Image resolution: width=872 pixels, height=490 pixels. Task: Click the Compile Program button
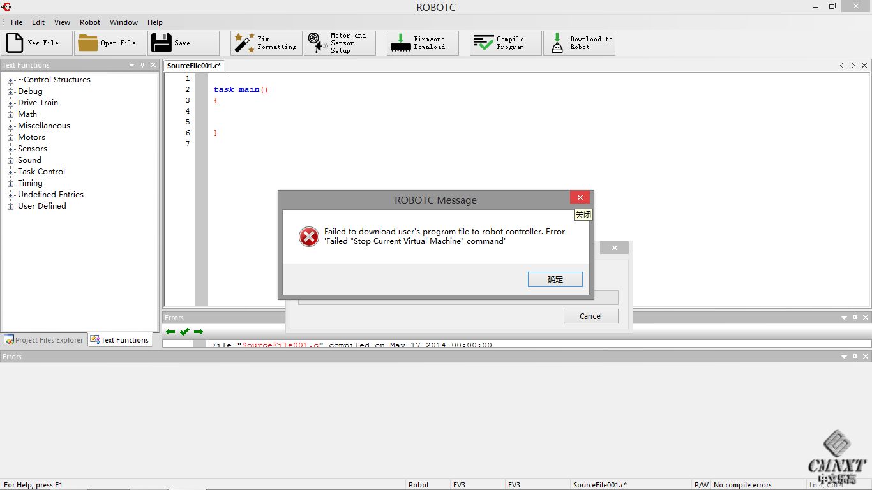point(506,43)
